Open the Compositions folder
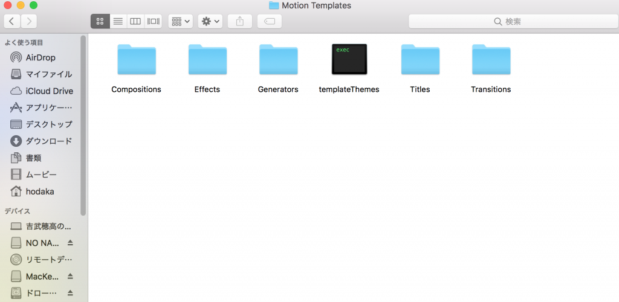The width and height of the screenshot is (619, 302). click(x=137, y=60)
